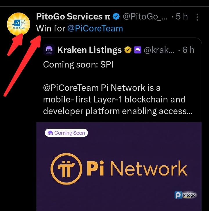Click the "Coming soon: $PI" text
The image size is (209, 211).
(78, 65)
